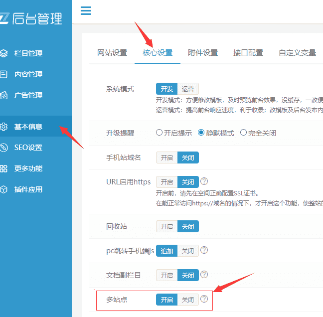Click the 后台管理 logo
Image resolution: width=323 pixels, height=317 pixels.
coord(31,18)
